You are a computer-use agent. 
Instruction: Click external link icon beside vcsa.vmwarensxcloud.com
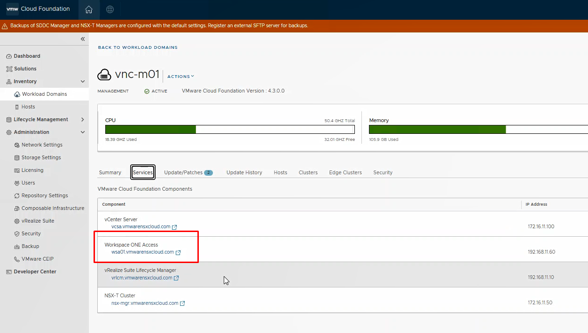[x=174, y=227]
